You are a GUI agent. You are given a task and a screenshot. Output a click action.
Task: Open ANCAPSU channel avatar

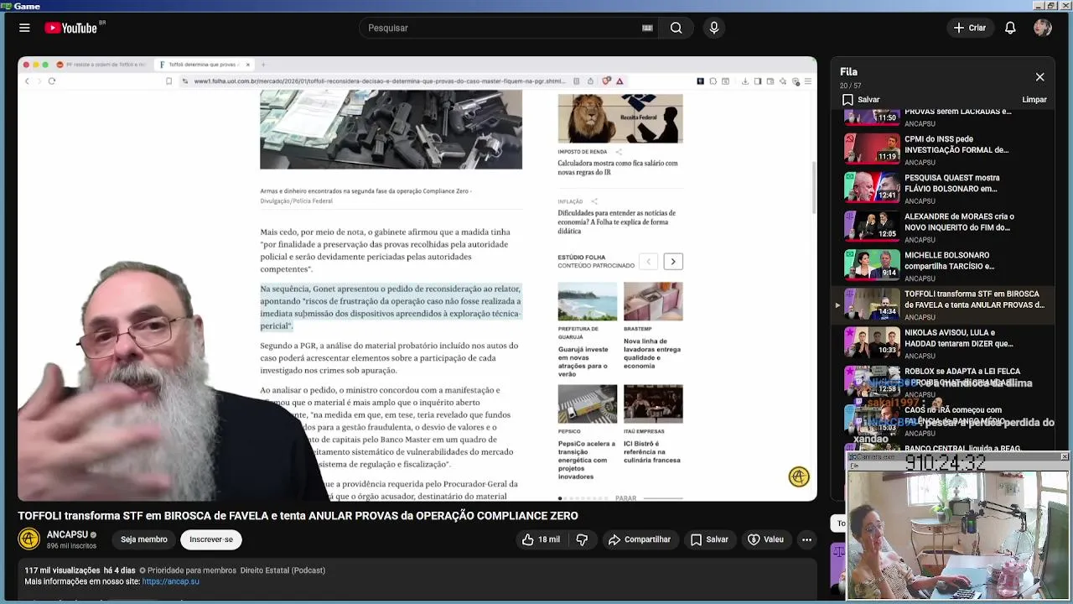click(x=29, y=539)
